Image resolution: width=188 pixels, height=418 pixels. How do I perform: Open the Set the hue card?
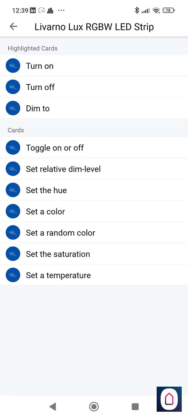click(94, 190)
